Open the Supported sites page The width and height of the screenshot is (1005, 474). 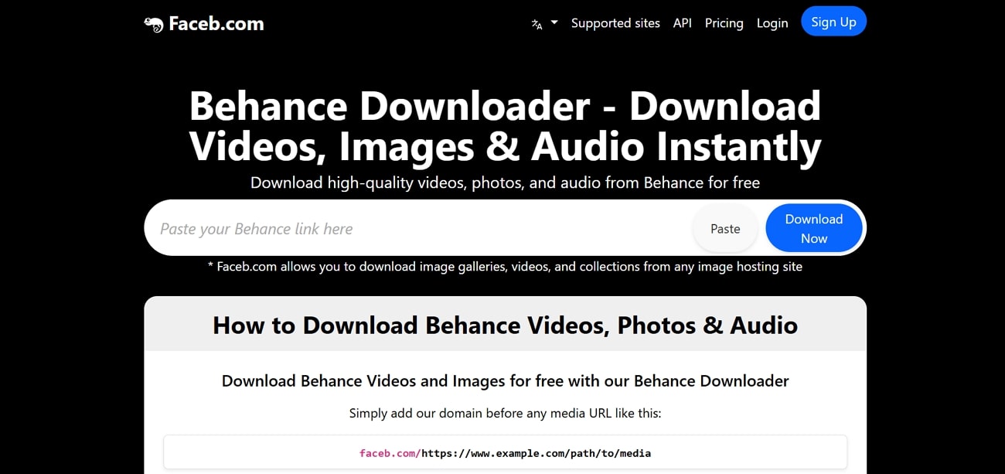click(615, 23)
